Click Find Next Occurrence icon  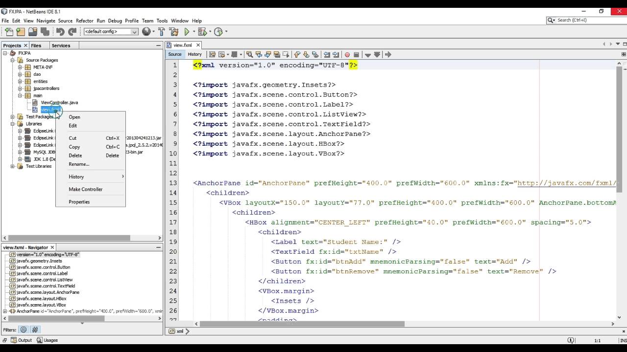tap(268, 54)
